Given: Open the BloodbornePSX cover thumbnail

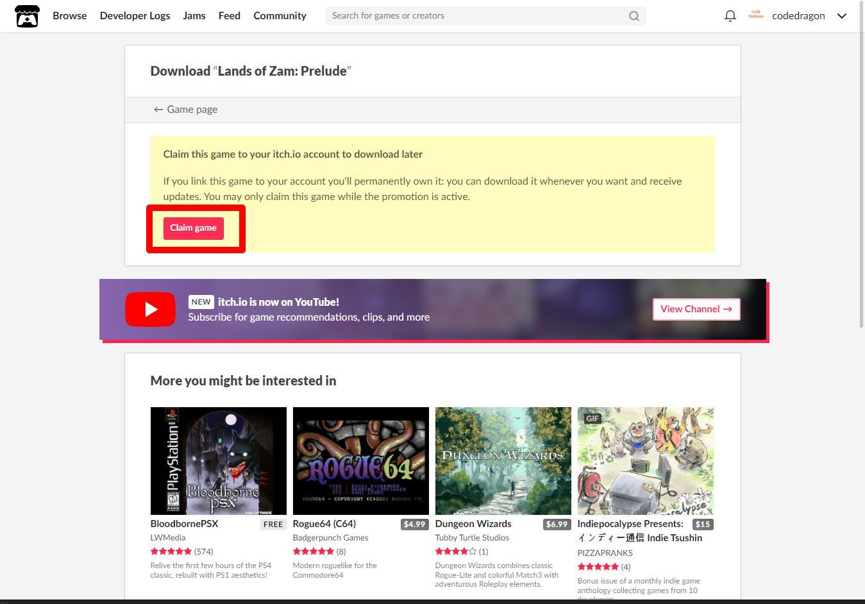Looking at the screenshot, I should [x=219, y=461].
